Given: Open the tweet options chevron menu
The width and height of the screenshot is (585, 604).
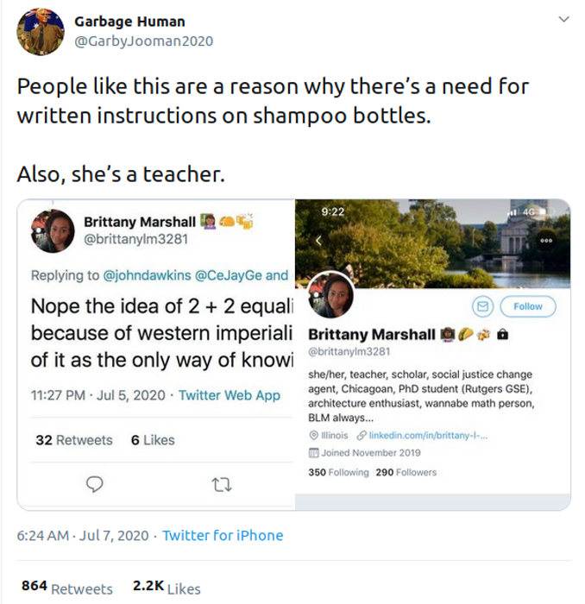Looking at the screenshot, I should 564,19.
